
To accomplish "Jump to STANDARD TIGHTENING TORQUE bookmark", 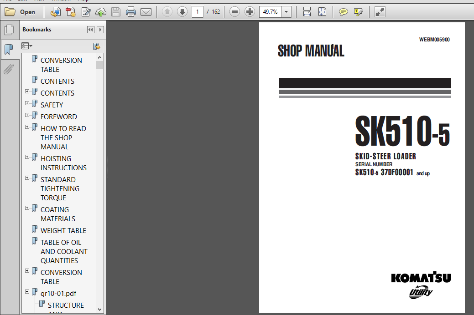I will point(60,188).
